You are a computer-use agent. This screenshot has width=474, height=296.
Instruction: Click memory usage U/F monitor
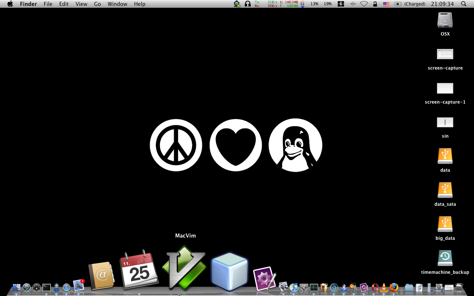(x=289, y=4)
